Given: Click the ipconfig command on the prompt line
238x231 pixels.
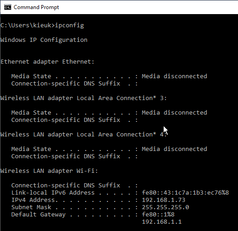Looking at the screenshot, I should point(69,25).
